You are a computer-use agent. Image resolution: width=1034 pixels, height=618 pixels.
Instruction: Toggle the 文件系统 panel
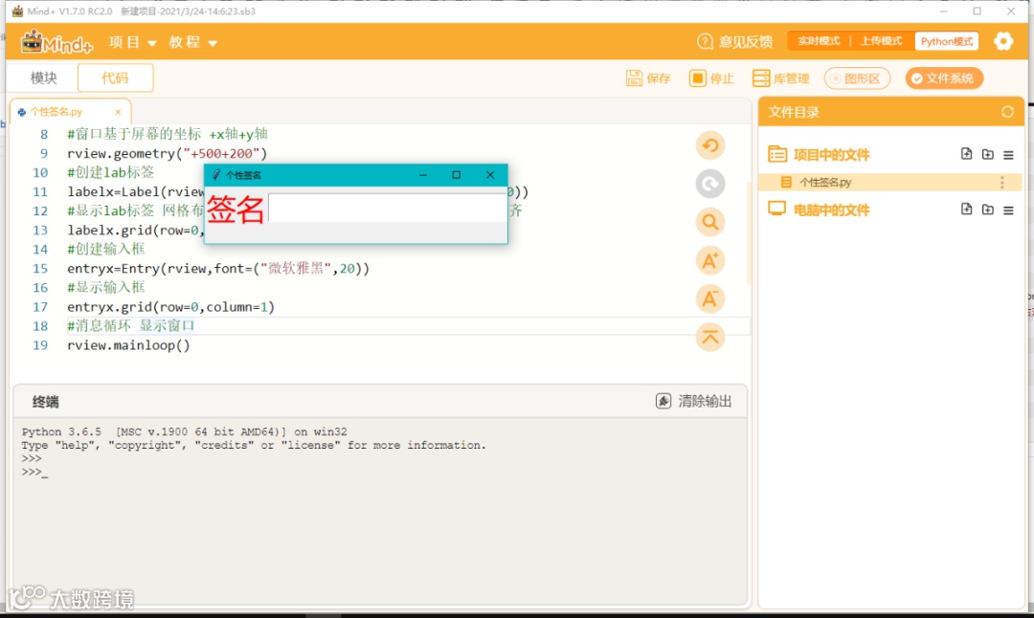point(944,78)
